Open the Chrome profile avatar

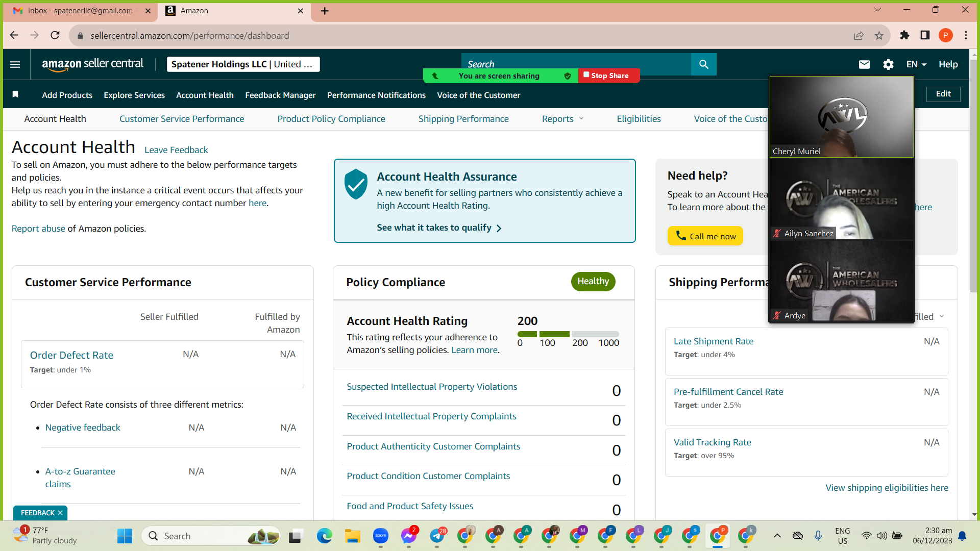click(x=945, y=35)
